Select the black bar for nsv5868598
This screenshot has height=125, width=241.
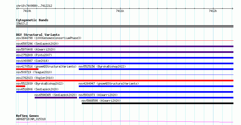pyautogui.click(x=158, y=103)
